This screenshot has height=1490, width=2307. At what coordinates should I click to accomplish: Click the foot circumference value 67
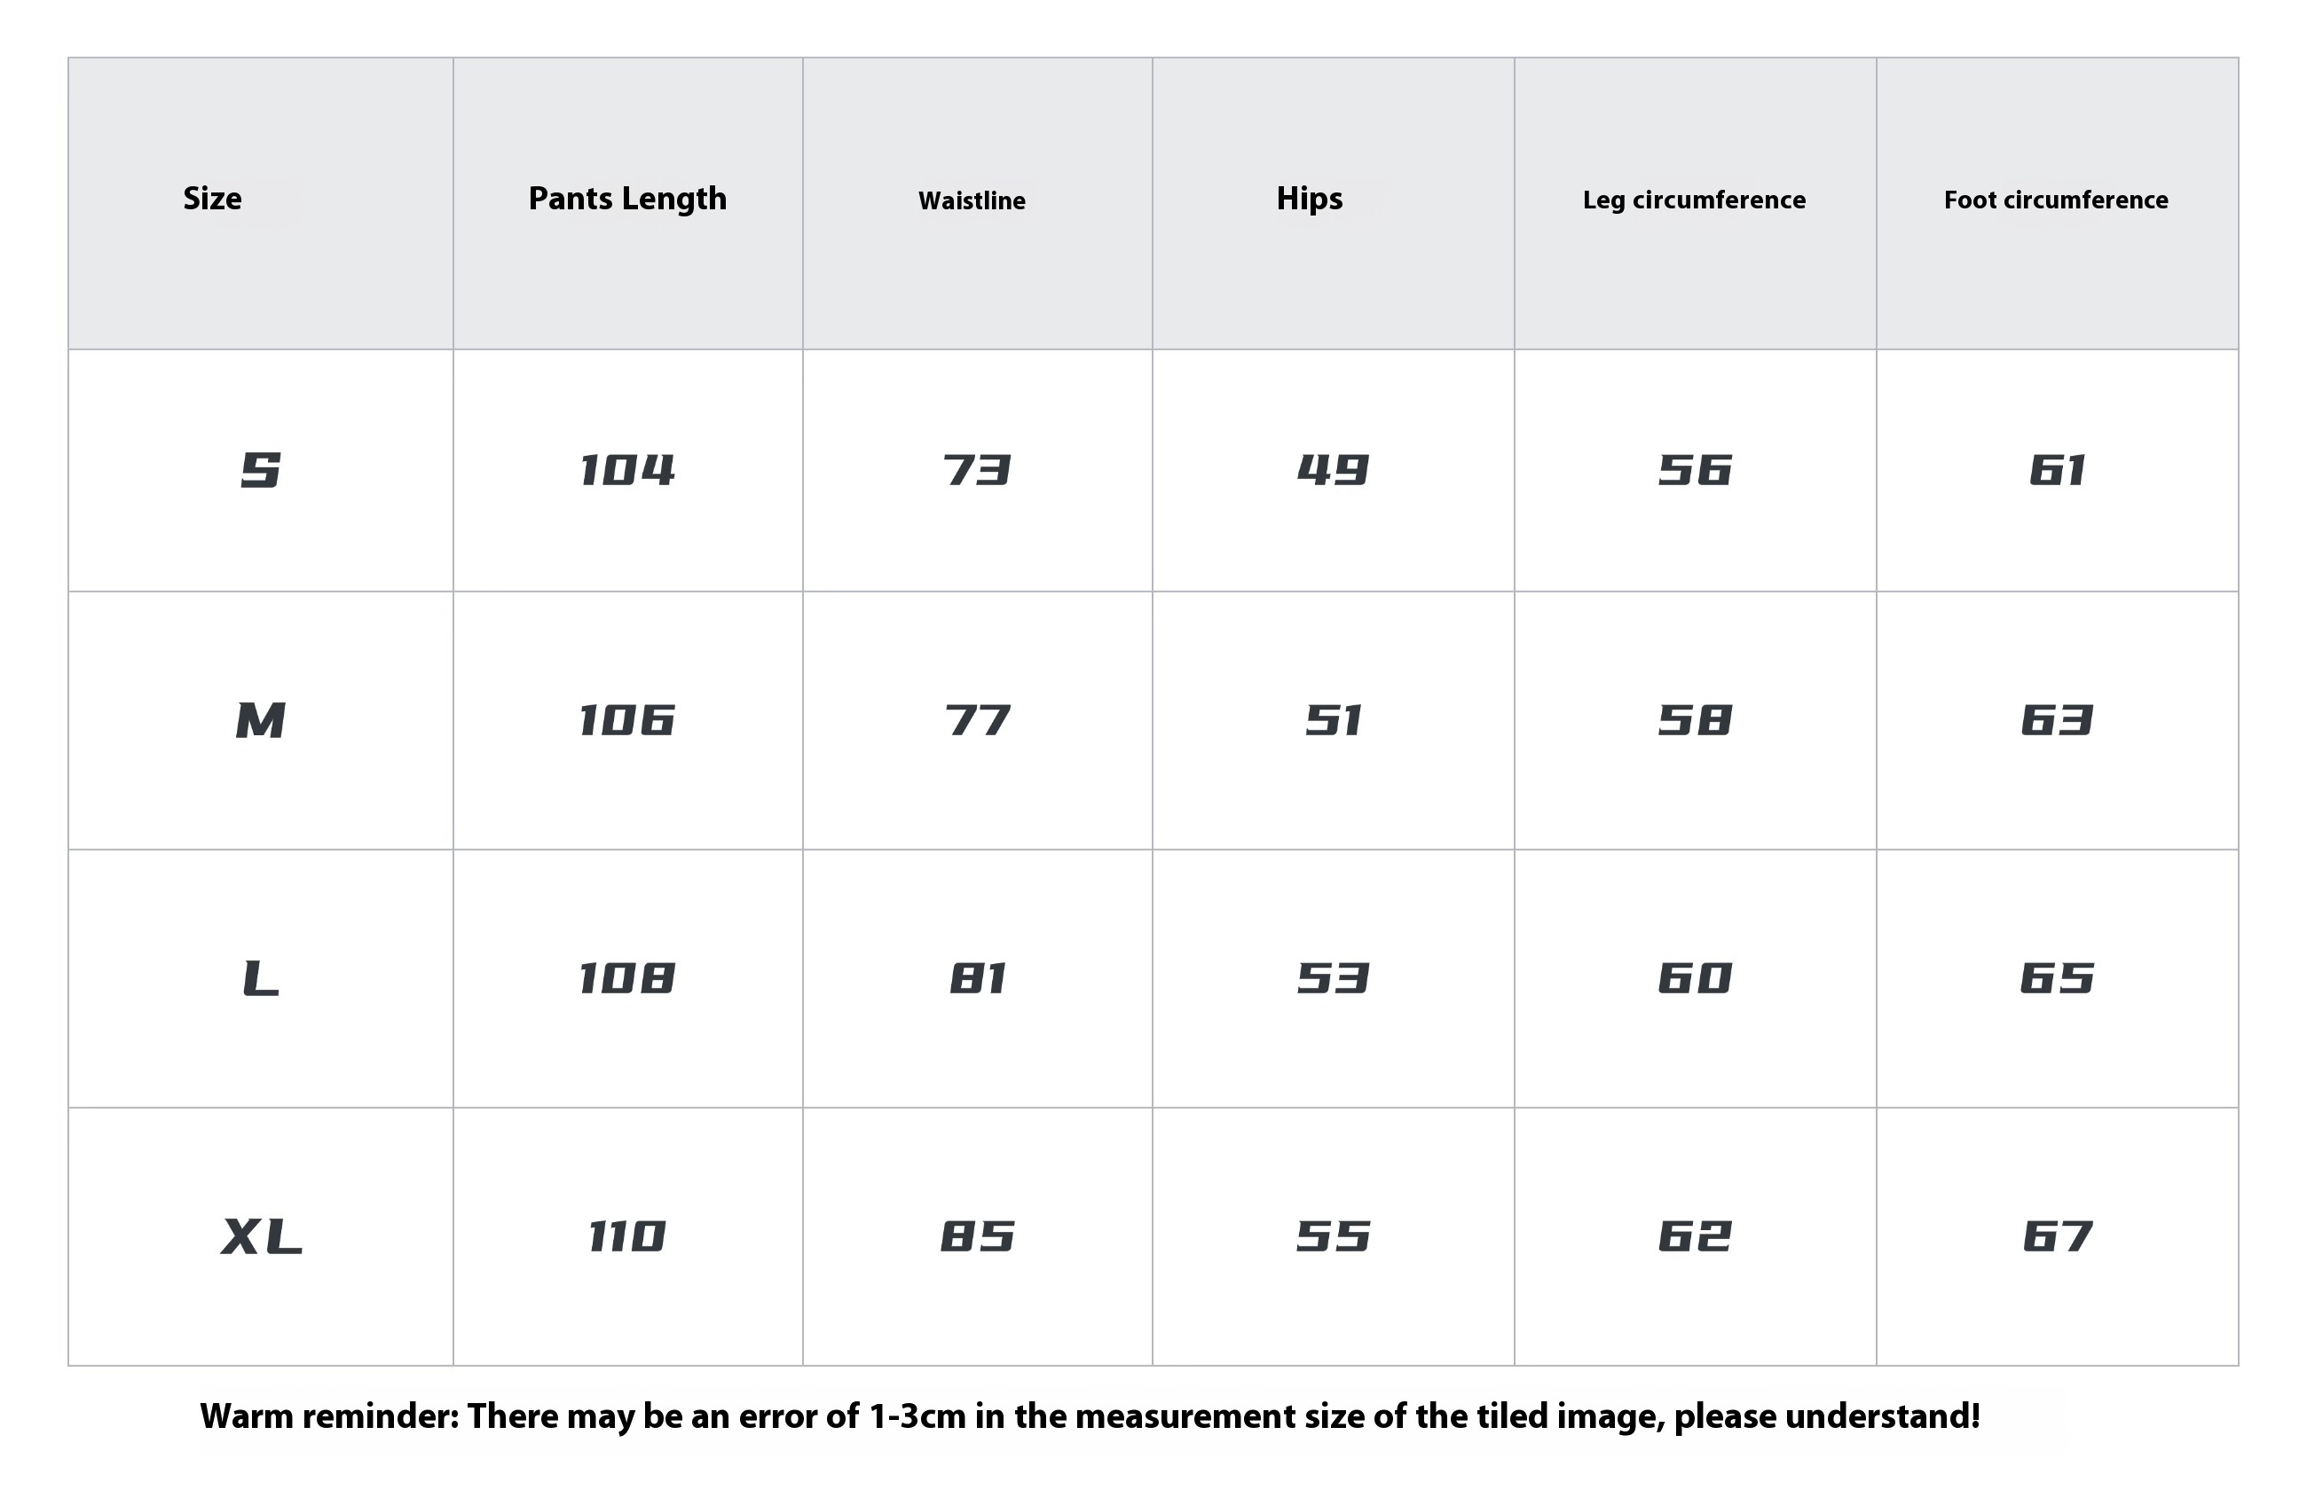(x=2058, y=1236)
